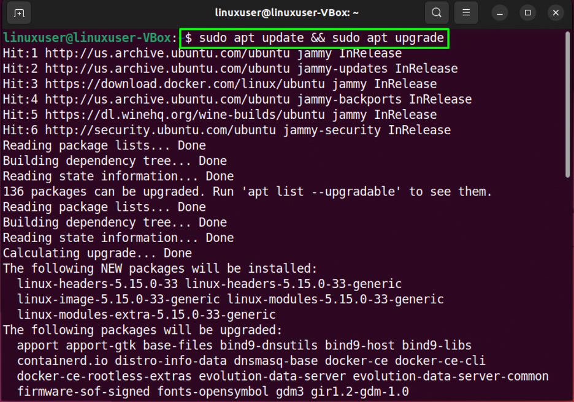The height and width of the screenshot is (402, 574).
Task: Click the first 'Reading state information... Done' line
Action: point(118,176)
